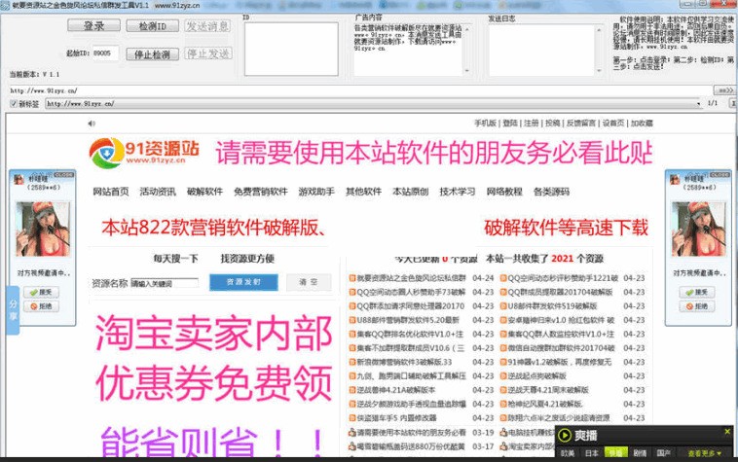738x462 pixels.
Task: Focus the 资源名称 keyword search box
Action: [165, 283]
